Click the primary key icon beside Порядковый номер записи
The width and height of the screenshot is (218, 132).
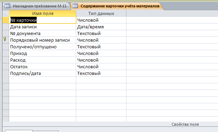coord(5,39)
